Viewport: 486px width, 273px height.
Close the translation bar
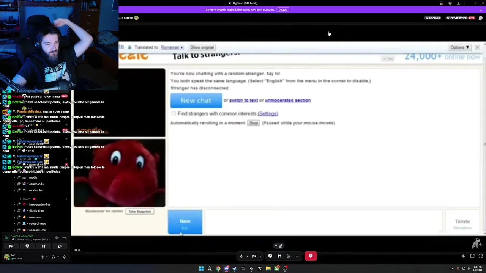477,47
